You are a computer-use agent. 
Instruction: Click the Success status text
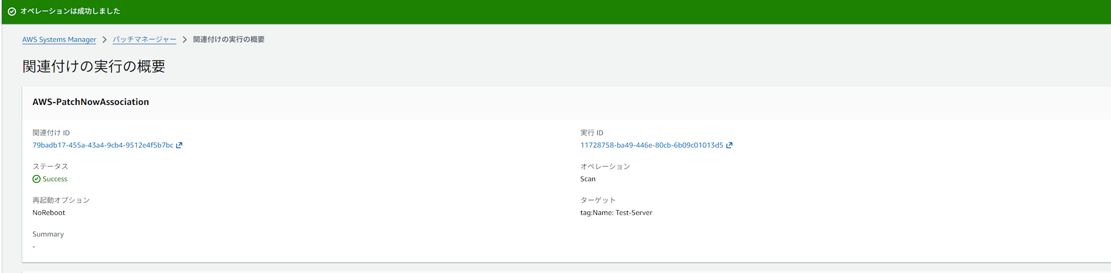click(55, 179)
